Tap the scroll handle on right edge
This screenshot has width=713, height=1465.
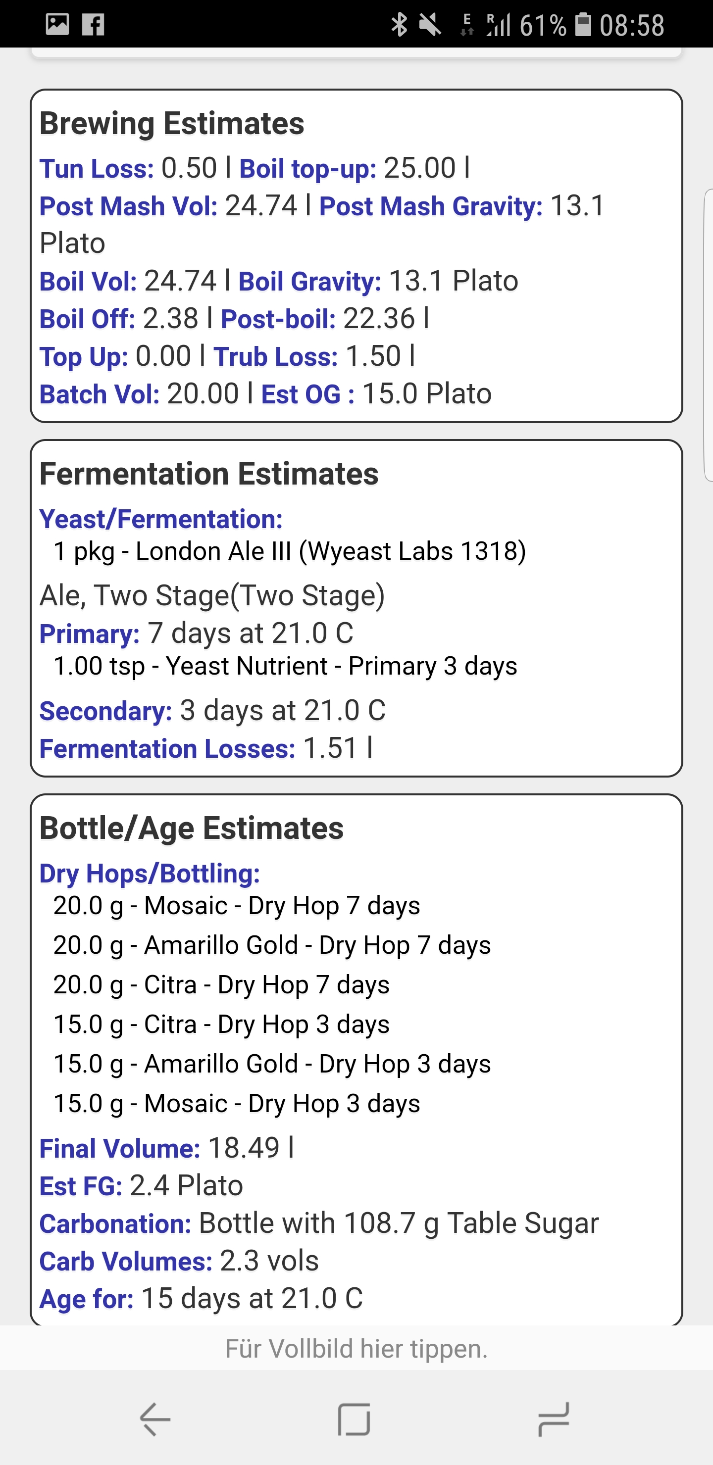point(708,336)
